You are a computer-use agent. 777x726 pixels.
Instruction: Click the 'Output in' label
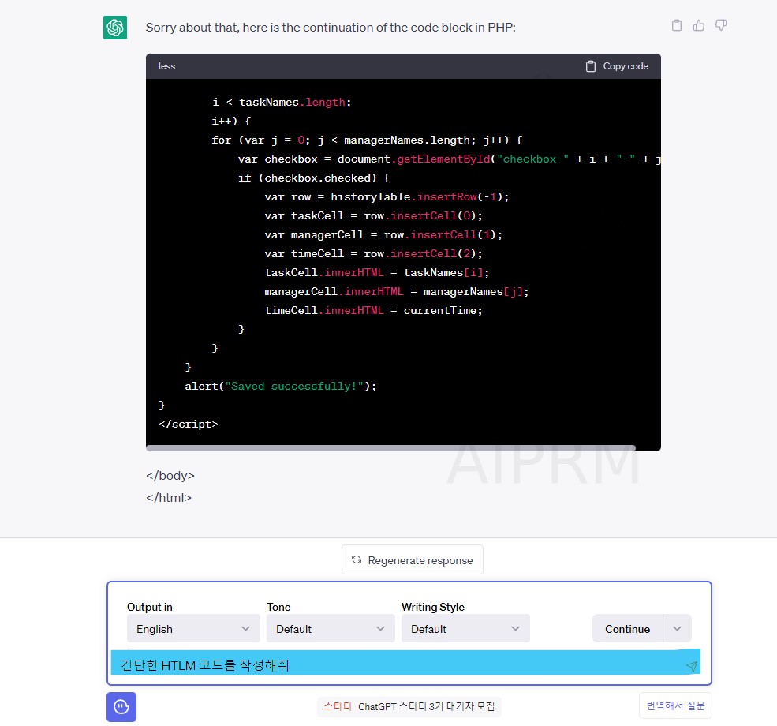click(150, 607)
